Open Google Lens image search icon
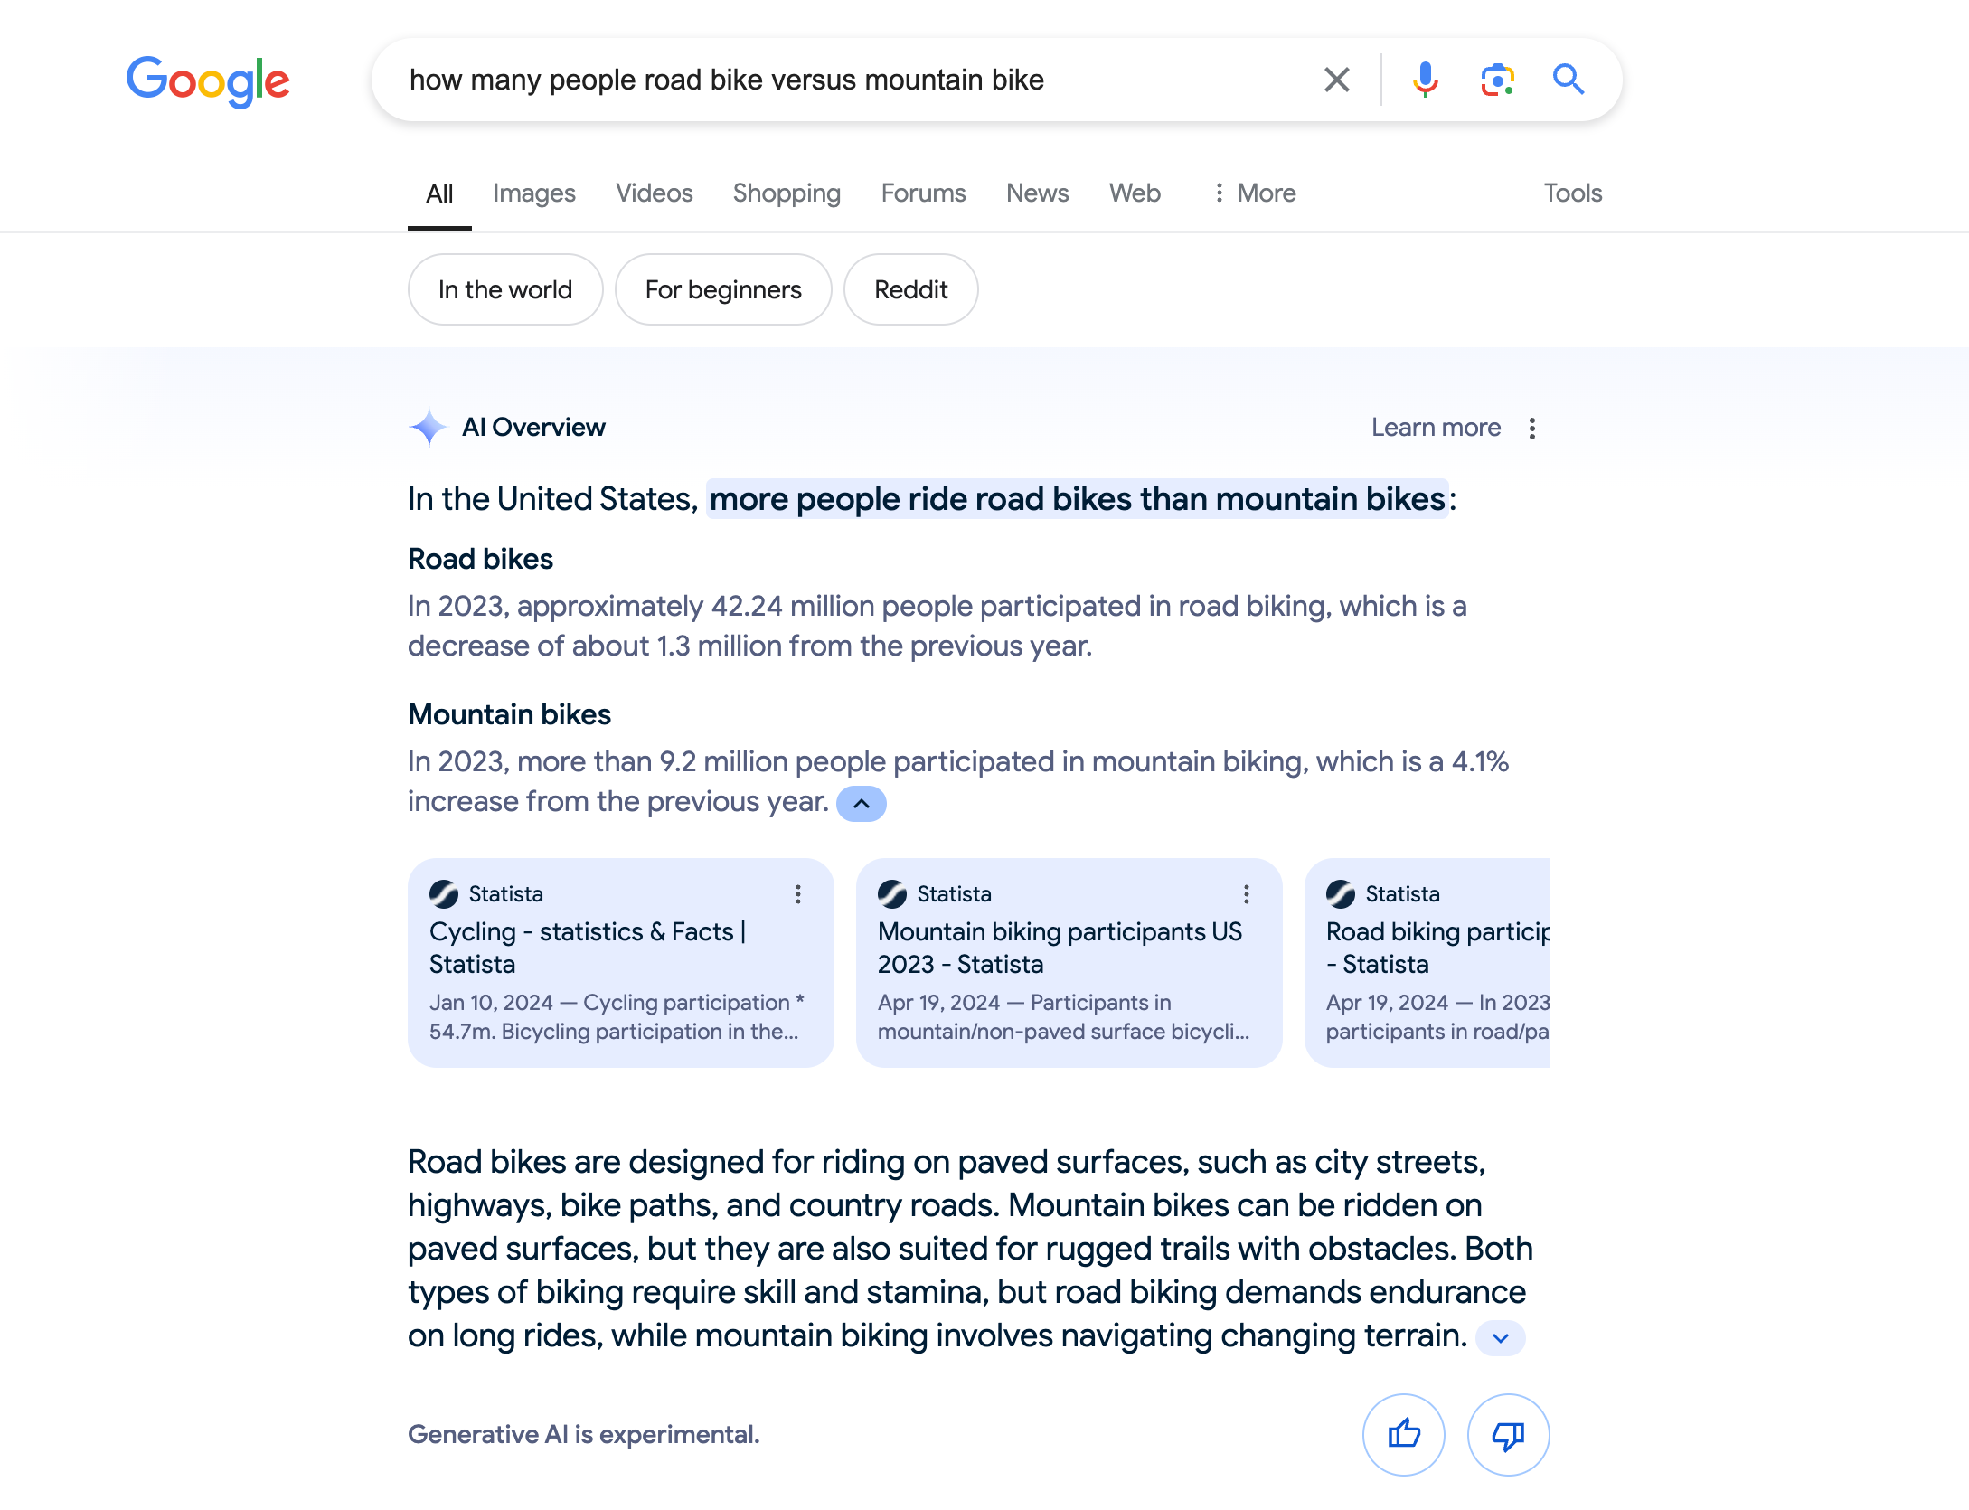The width and height of the screenshot is (1969, 1510). pyautogui.click(x=1497, y=80)
